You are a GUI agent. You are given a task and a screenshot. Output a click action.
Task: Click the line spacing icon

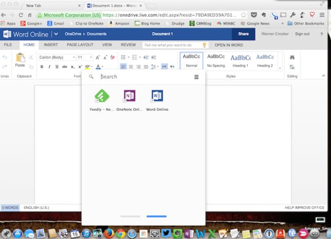(153, 67)
